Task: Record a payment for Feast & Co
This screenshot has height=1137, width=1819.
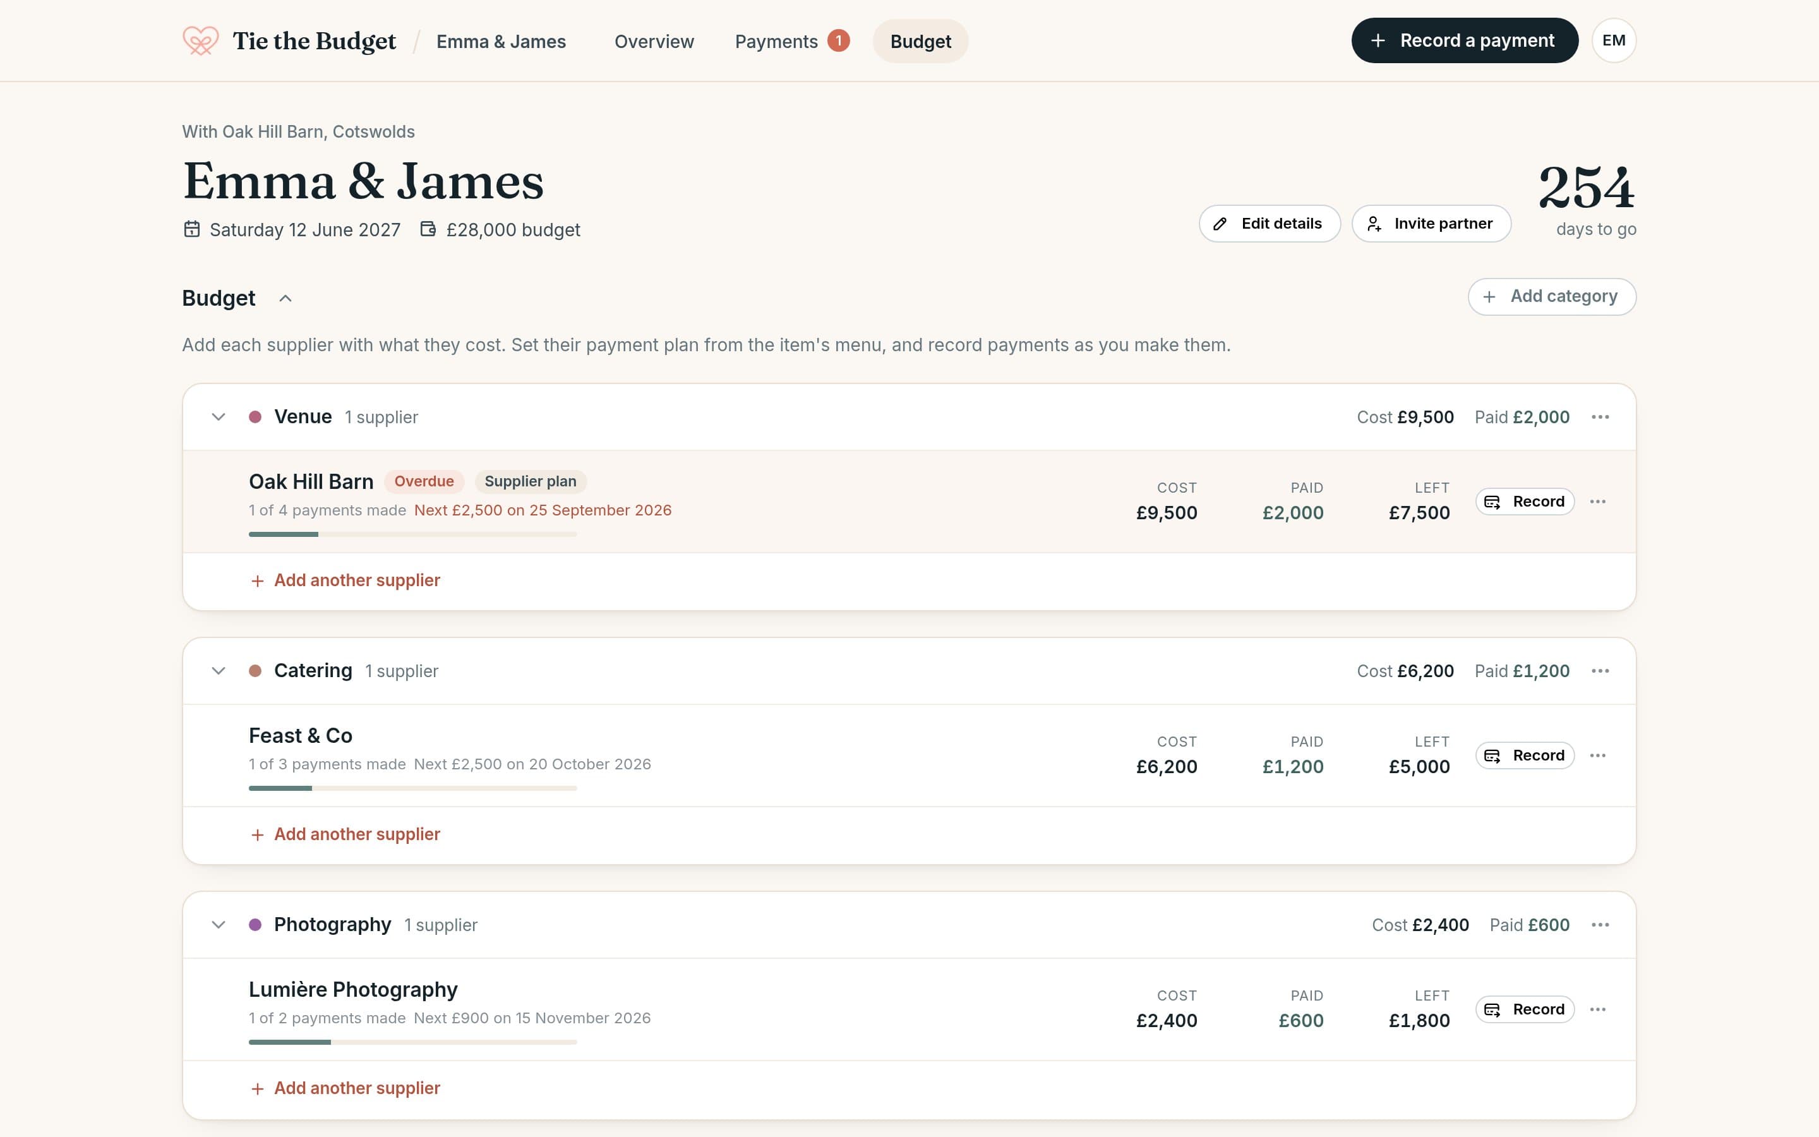Action: (x=1524, y=755)
